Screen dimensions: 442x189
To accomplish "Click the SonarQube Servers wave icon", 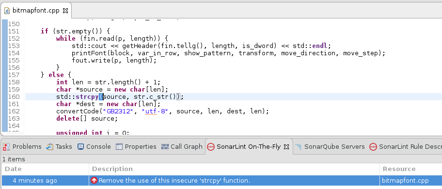I will point(299,147).
